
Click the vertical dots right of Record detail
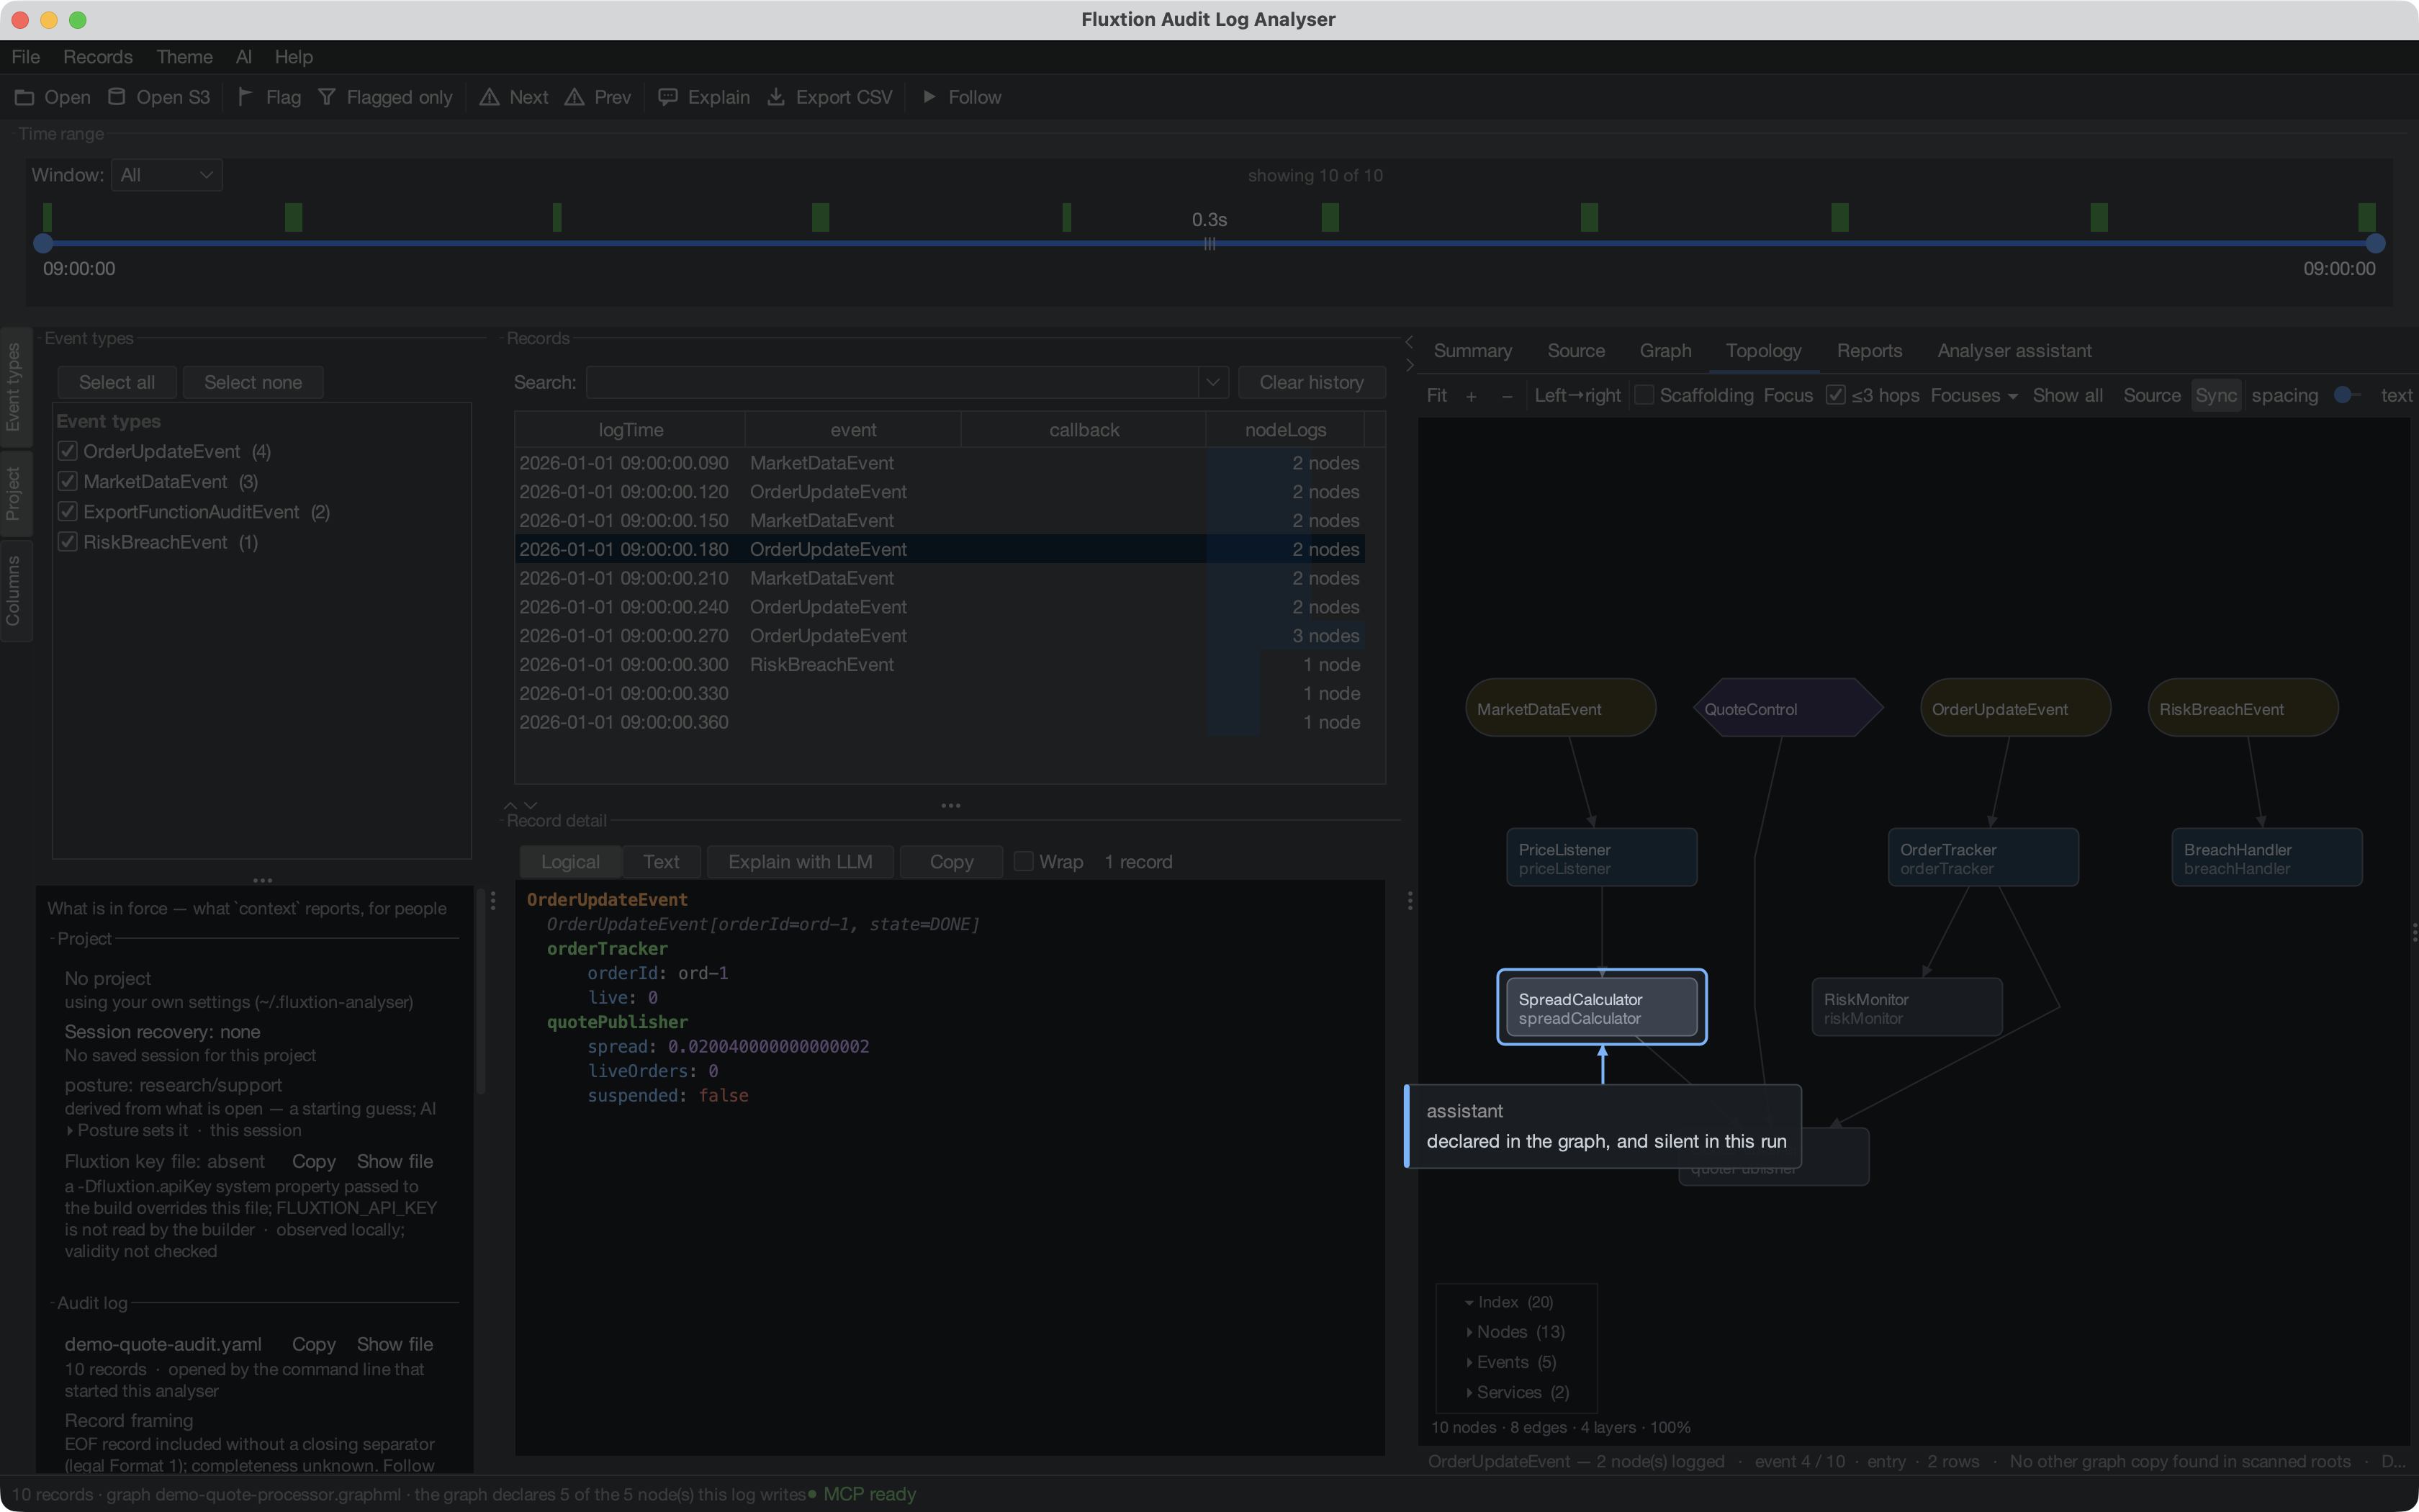tap(1410, 901)
